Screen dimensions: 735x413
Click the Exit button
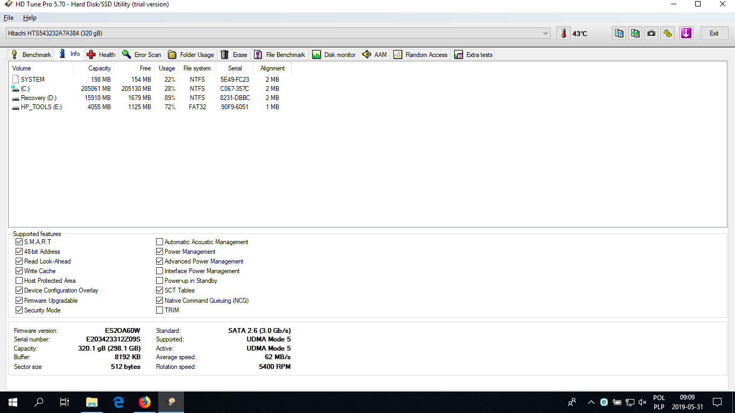(x=714, y=33)
